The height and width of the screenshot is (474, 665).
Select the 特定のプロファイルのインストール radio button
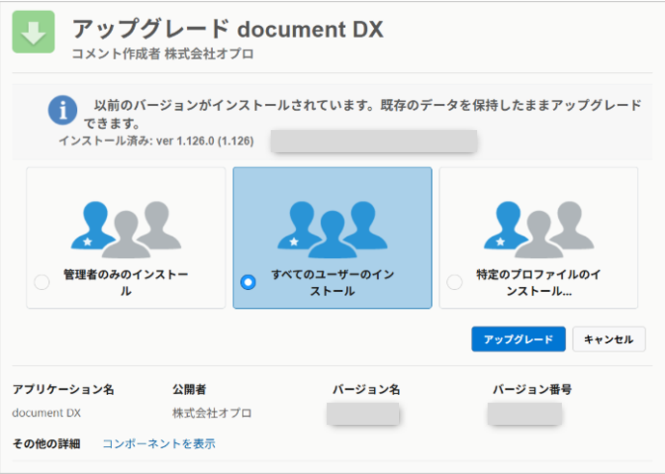pos(454,282)
